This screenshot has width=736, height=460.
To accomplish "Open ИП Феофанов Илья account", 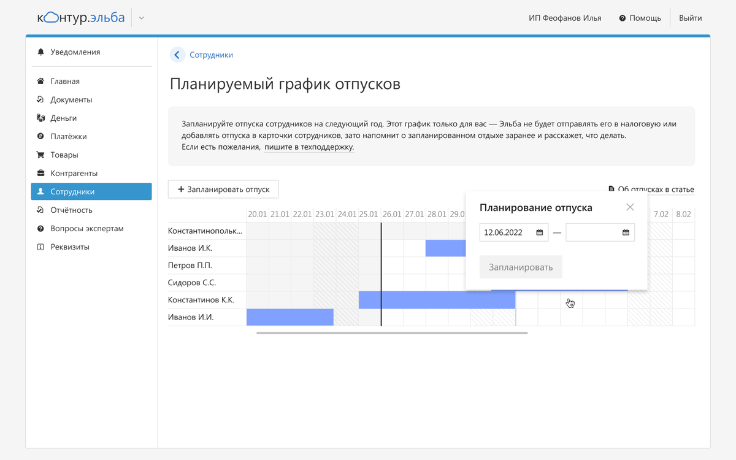I will tap(565, 18).
